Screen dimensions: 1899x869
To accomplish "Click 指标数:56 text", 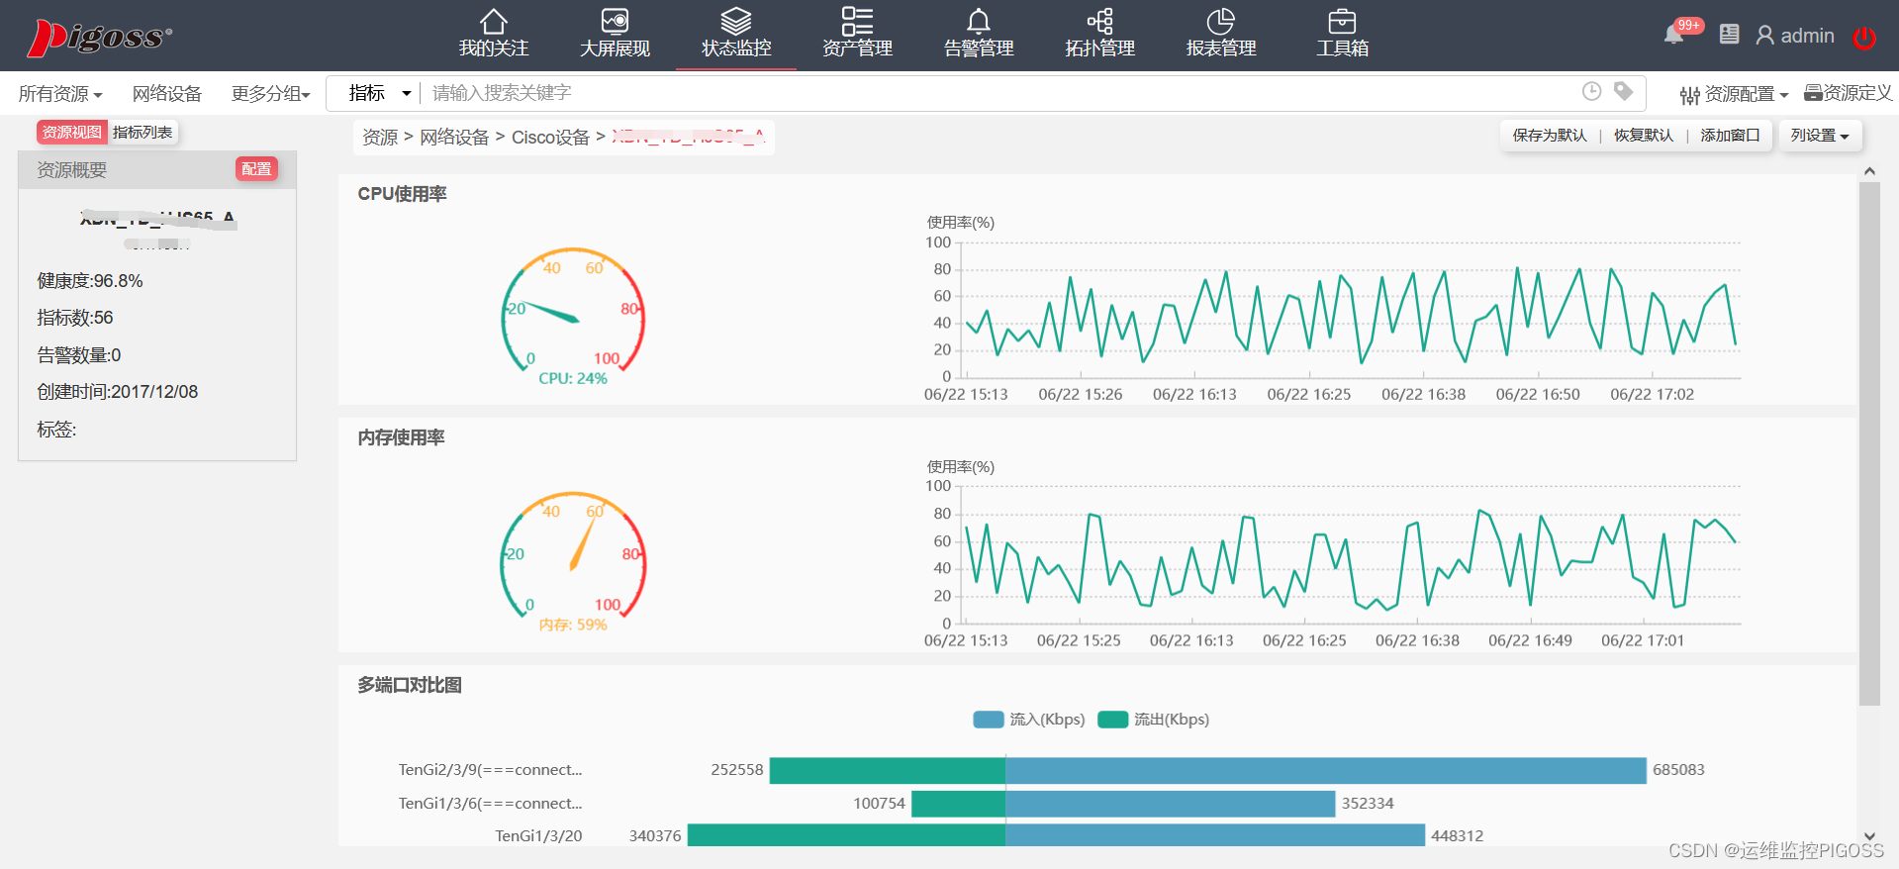I will coord(75,318).
